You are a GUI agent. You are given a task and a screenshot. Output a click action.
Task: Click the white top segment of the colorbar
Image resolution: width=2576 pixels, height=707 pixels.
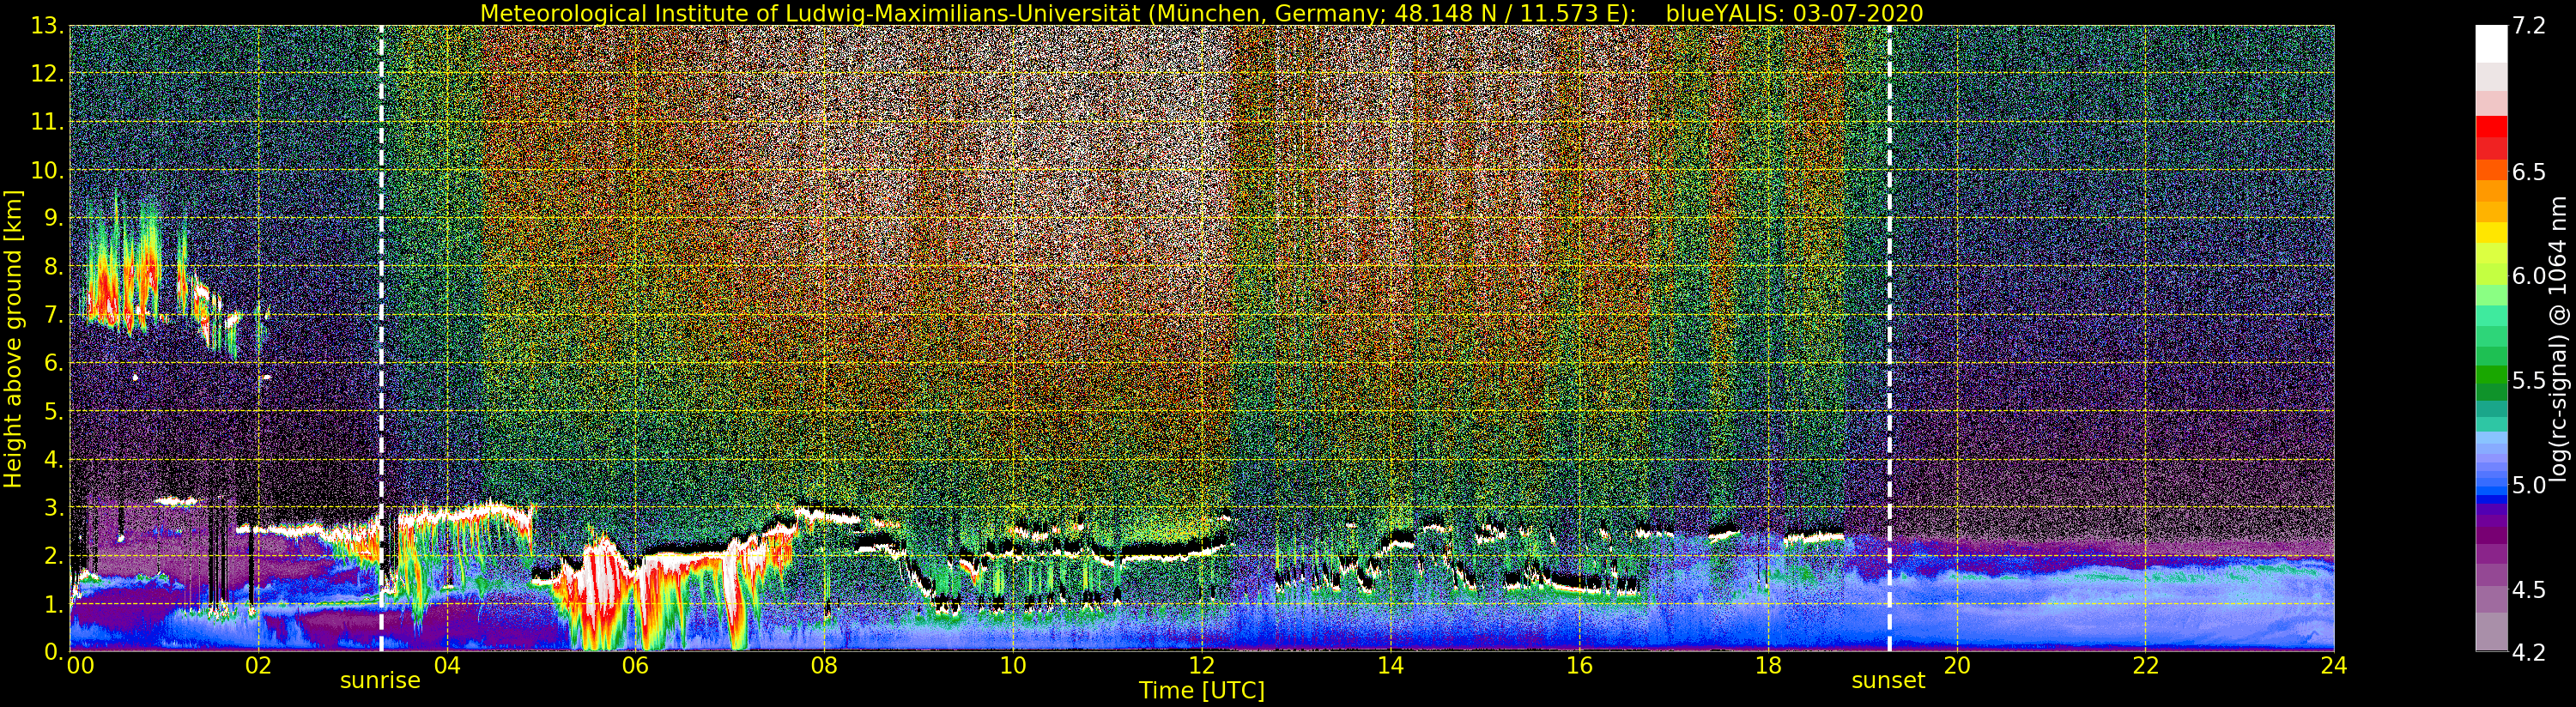point(2491,43)
